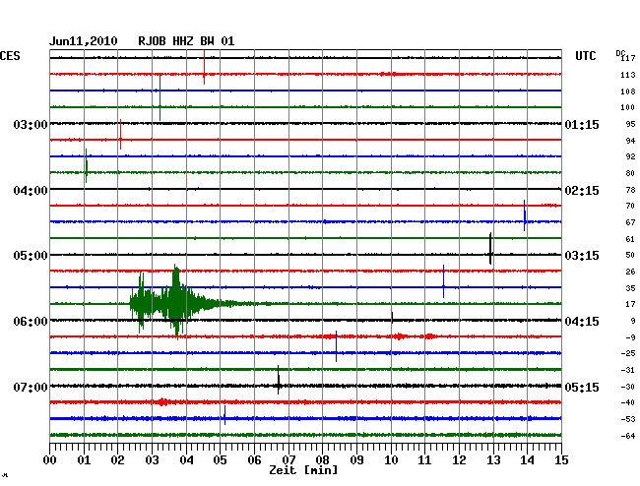Click minute label "00" on the time axis
Screen dimensions: 640x486
point(50,460)
